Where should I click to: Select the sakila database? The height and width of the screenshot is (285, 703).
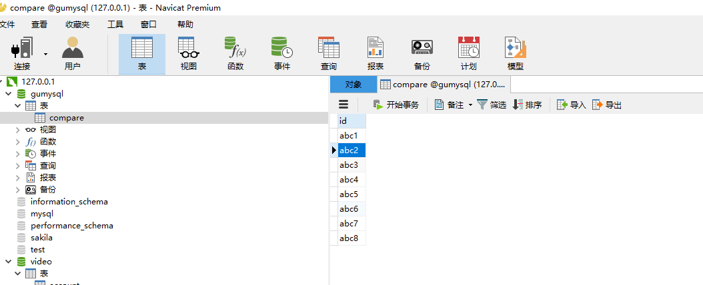tap(41, 238)
